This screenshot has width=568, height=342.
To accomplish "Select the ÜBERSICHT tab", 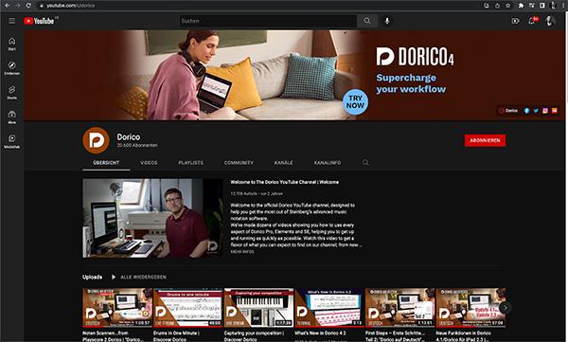I will click(106, 163).
